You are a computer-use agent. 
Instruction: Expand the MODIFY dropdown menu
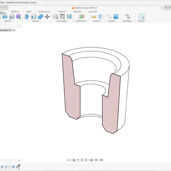tap(36, 21)
